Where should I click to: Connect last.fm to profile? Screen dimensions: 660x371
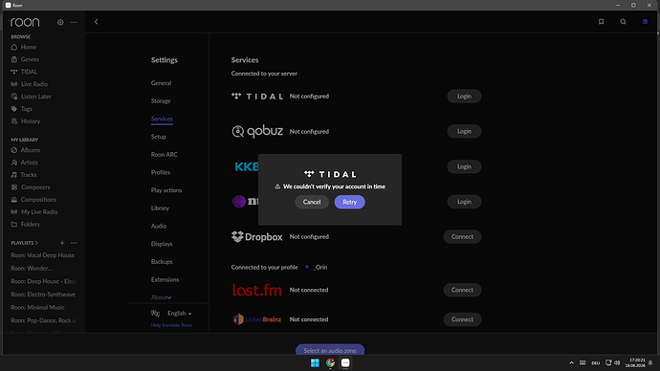[462, 290]
